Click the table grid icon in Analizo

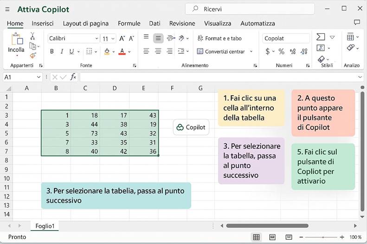pos(350,37)
